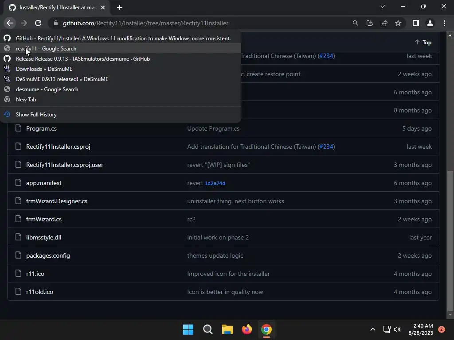Screen dimensions: 454x340
Task: Open 'Improved icon for the installer' commit
Action: (228, 274)
